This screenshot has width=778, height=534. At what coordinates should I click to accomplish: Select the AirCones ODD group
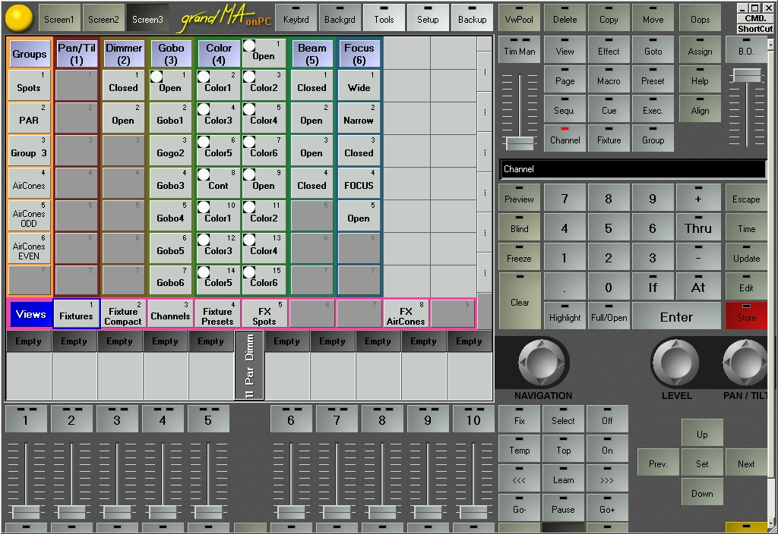(x=30, y=215)
